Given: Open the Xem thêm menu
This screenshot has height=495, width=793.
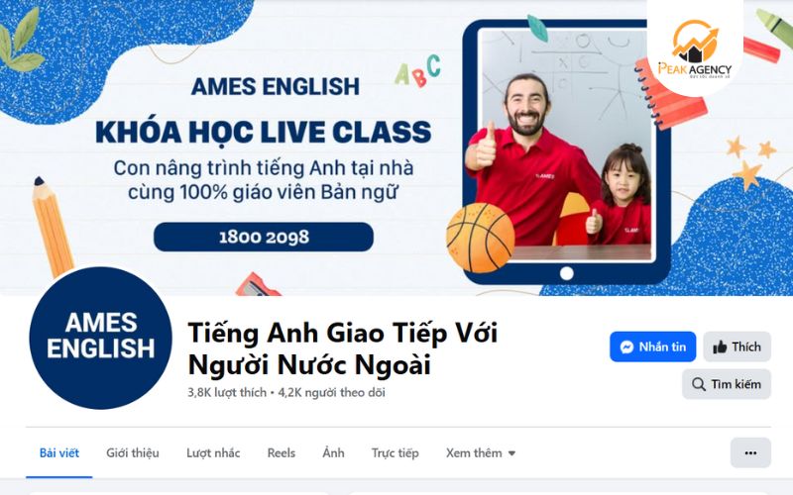Looking at the screenshot, I should point(481,453).
